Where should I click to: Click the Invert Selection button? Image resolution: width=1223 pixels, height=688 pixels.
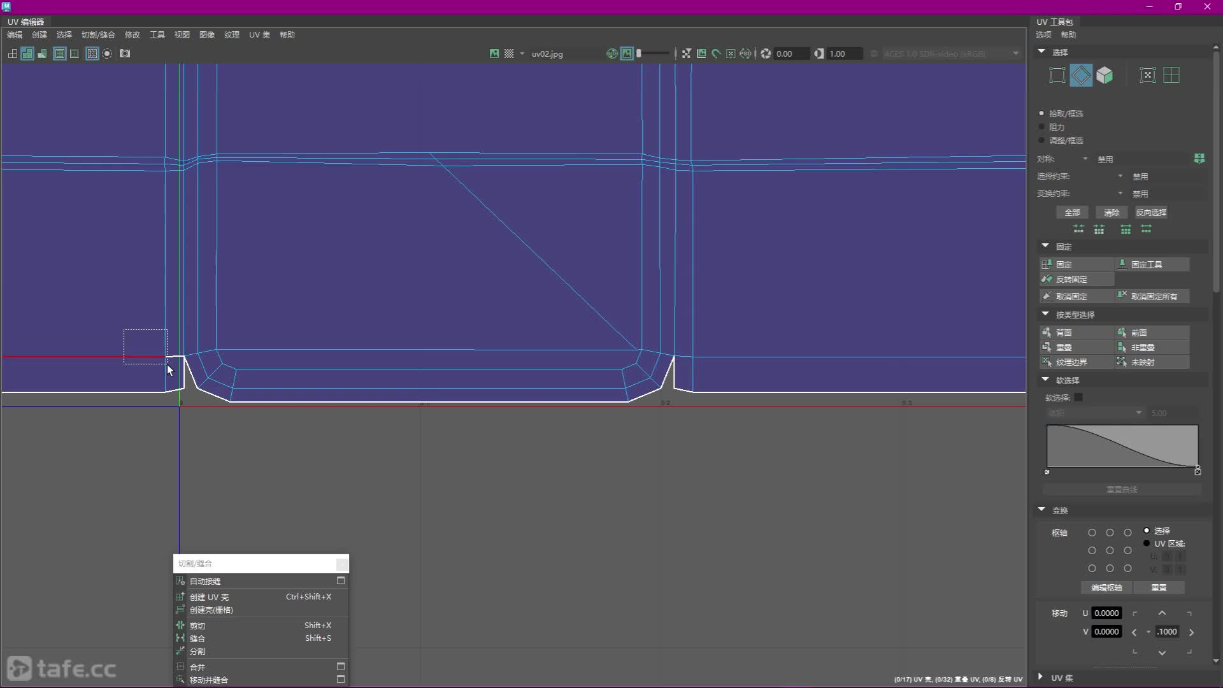click(1151, 212)
